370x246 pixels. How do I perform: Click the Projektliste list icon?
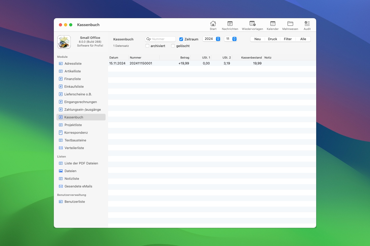point(61,125)
